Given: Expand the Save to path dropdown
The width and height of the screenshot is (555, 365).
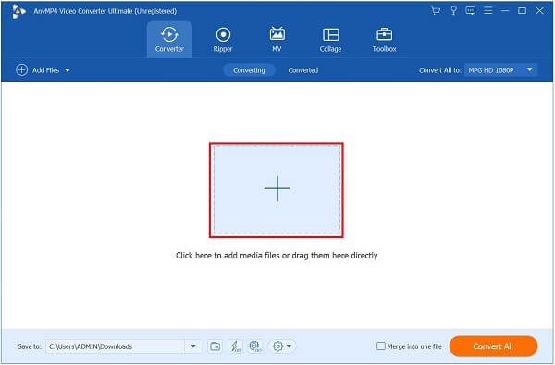Looking at the screenshot, I should click(x=193, y=346).
